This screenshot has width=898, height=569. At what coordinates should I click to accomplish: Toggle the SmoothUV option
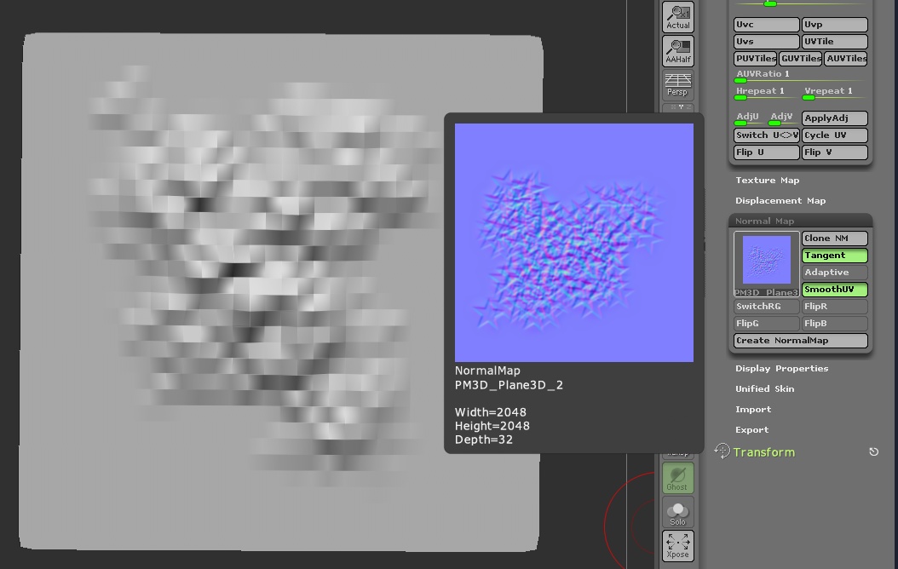834,290
